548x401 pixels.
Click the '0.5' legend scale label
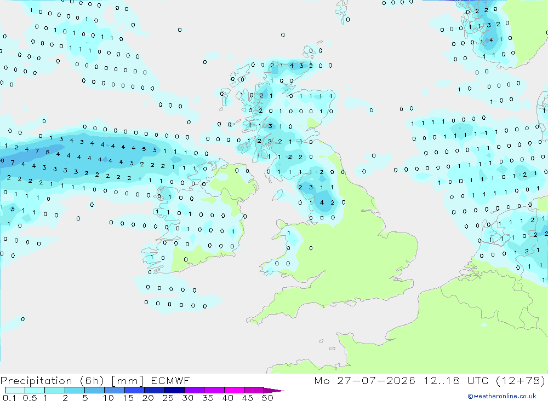pyautogui.click(x=30, y=398)
